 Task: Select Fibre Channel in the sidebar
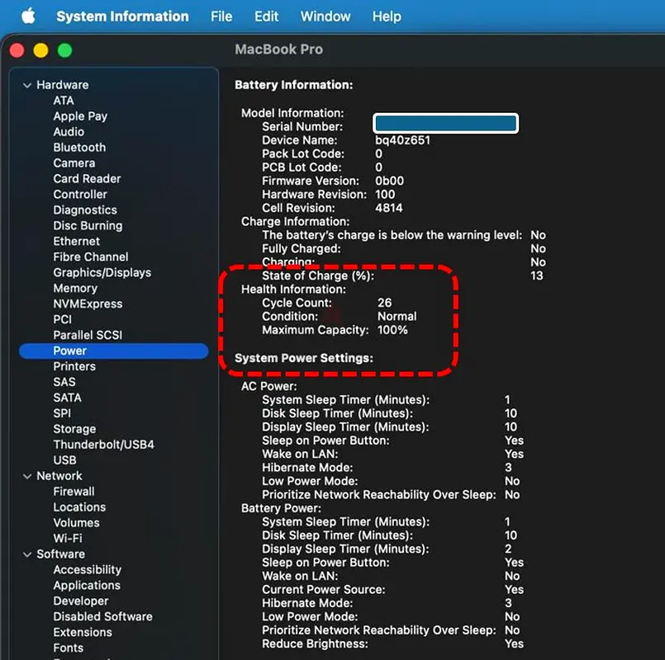(x=90, y=257)
